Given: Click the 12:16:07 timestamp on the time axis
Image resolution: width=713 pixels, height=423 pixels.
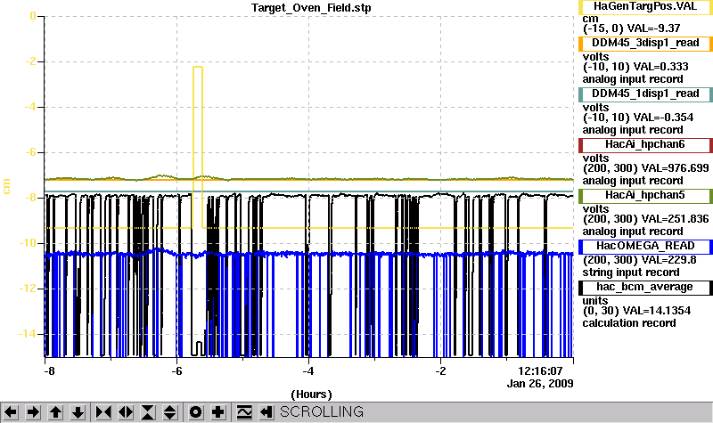Looking at the screenshot, I should [540, 371].
